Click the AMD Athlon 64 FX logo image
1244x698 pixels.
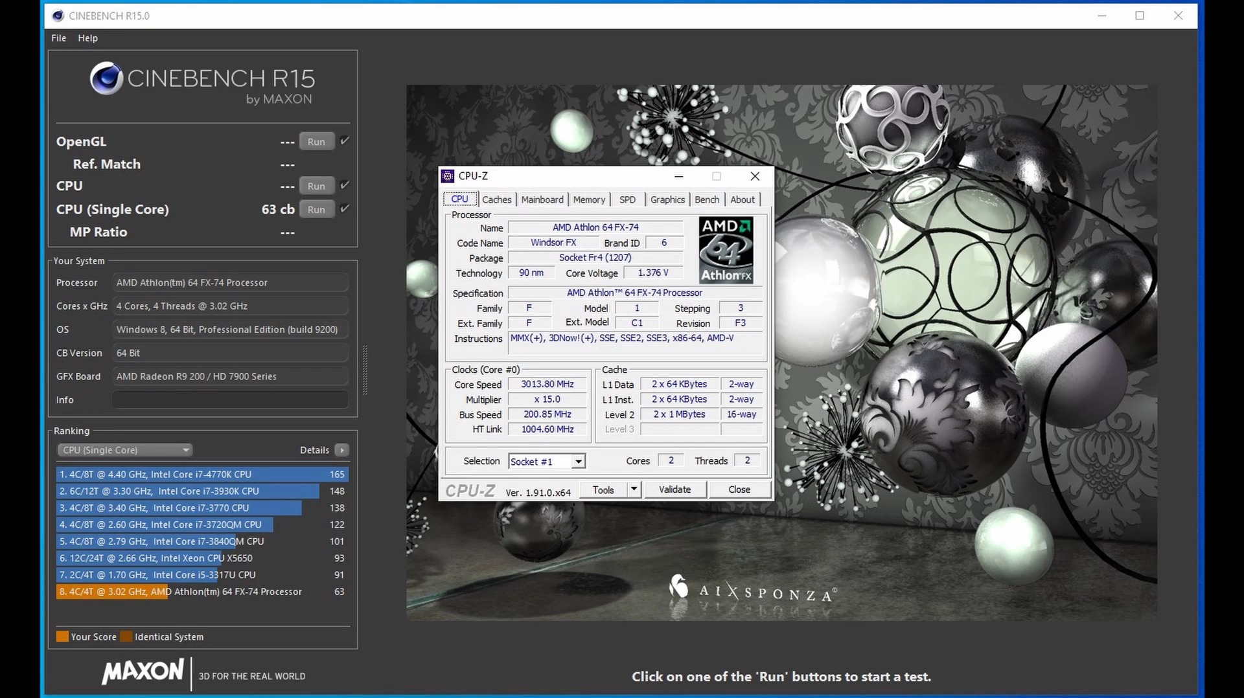tap(725, 251)
